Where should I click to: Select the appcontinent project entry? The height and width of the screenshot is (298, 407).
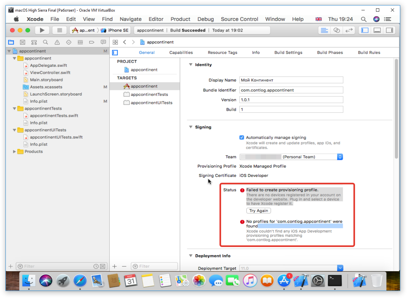141,70
